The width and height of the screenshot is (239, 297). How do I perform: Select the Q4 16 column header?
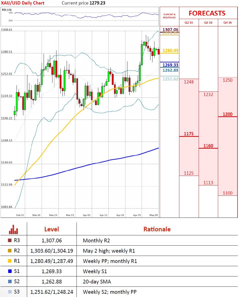[x=228, y=23]
